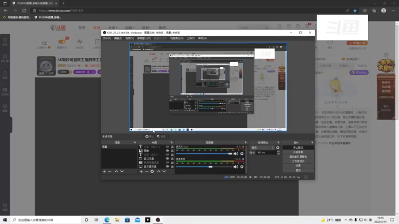This screenshot has width=399, height=224.
Task: Move source up in Sources panel
Action: (159, 171)
